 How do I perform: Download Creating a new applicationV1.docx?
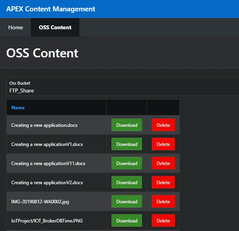coord(127,144)
